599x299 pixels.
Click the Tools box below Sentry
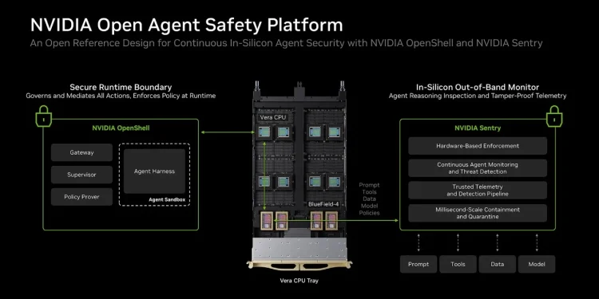coord(458,264)
